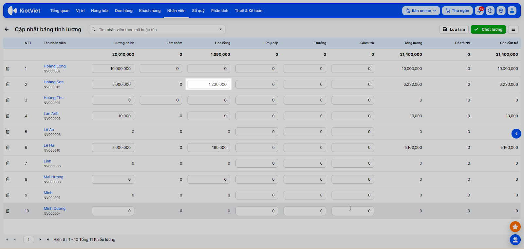Screen dimensions: 524x249
Task: Open the hamburger menu beside Chốt lương
Action: 513,29
